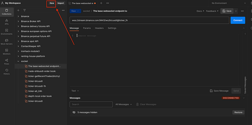Image resolution: width=252 pixels, height=125 pixels.
Task: Add a new tab with the plus icon
Action: click(x=101, y=3)
